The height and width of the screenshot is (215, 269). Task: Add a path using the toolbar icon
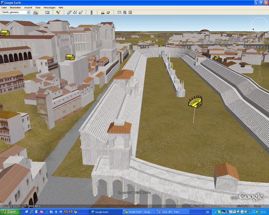point(75,12)
